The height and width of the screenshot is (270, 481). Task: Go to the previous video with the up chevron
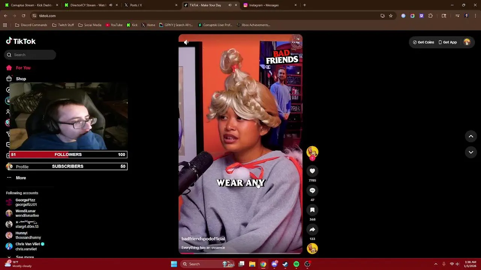pos(471,136)
